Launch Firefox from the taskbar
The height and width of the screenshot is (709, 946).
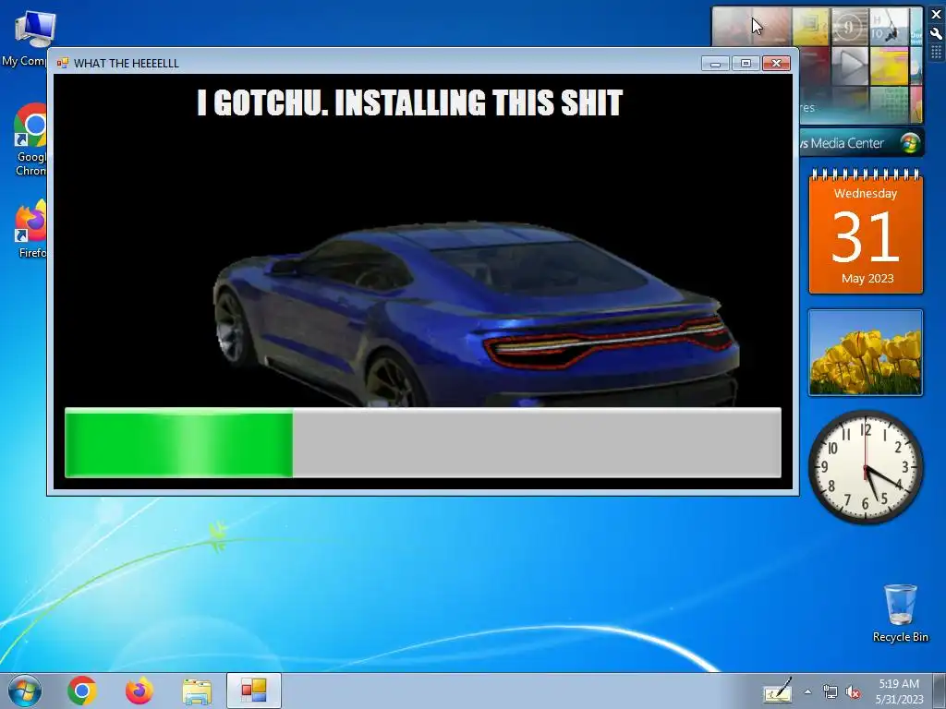click(x=139, y=691)
